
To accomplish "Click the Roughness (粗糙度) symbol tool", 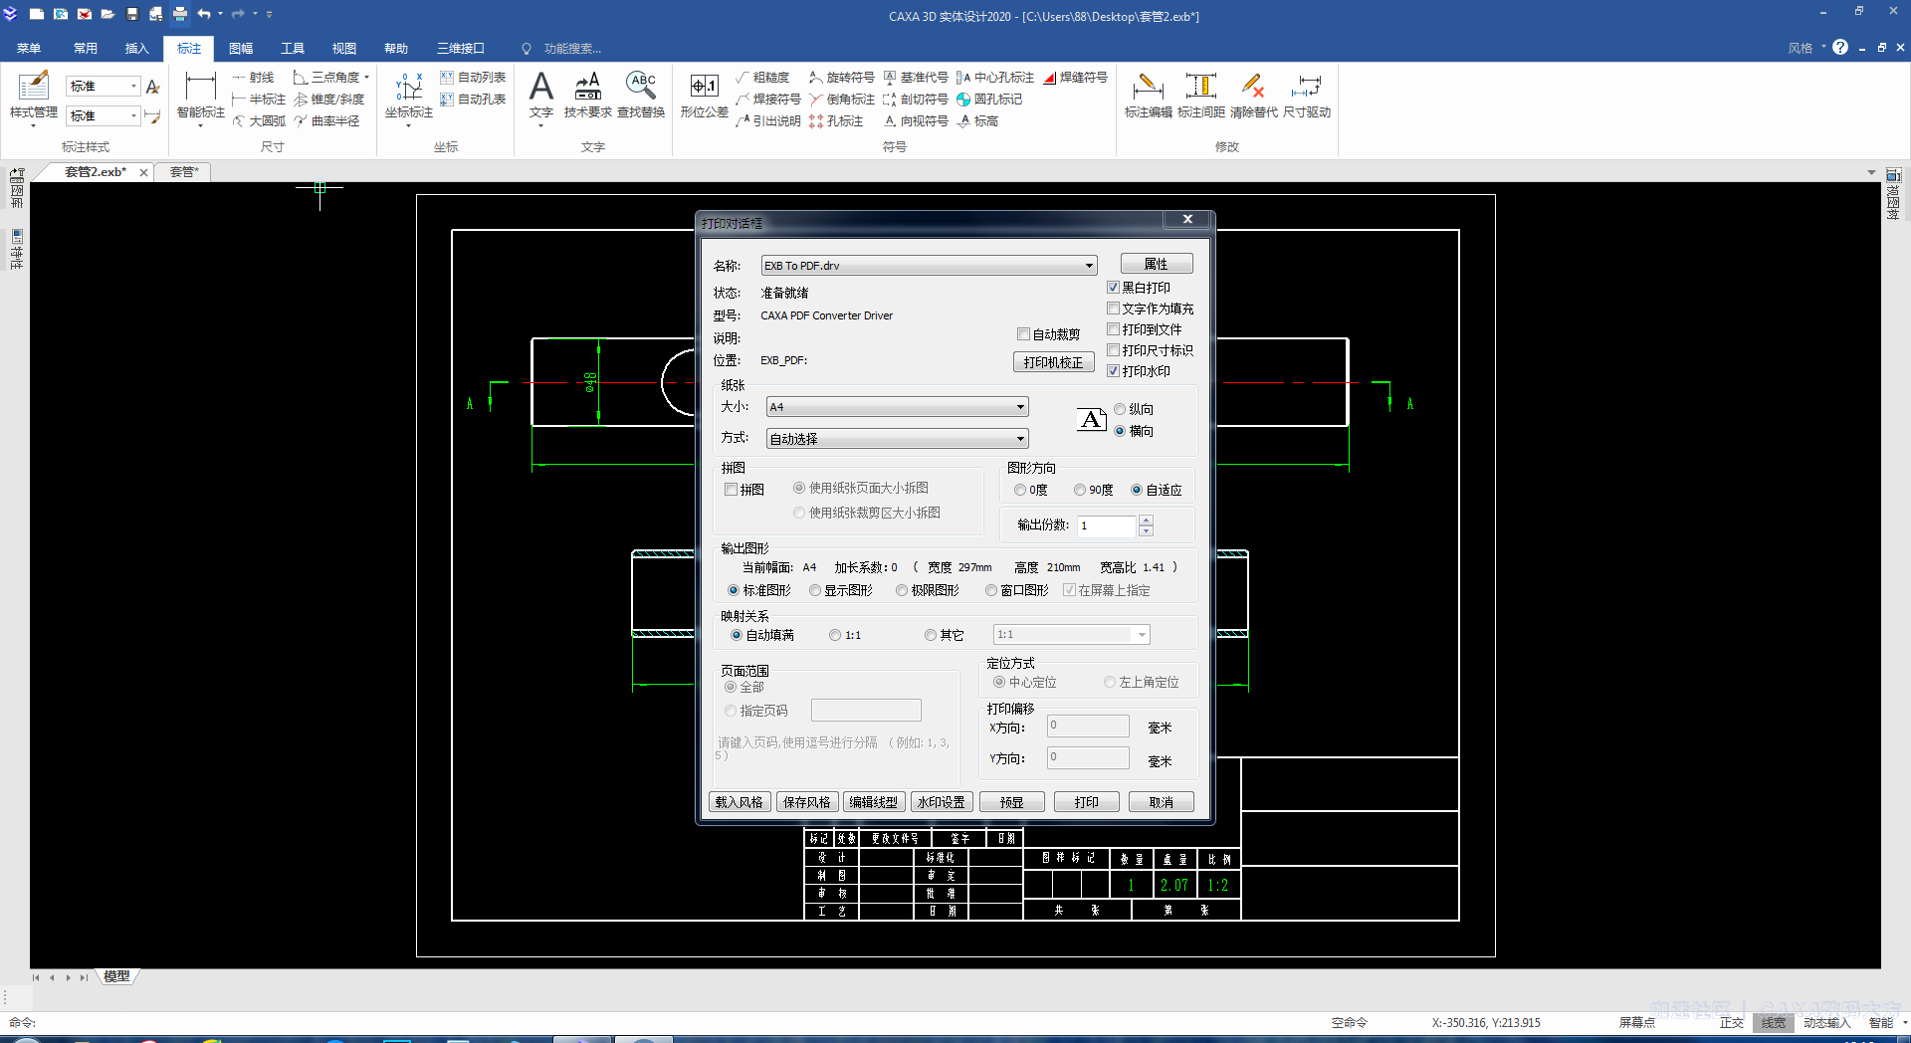I will [762, 77].
